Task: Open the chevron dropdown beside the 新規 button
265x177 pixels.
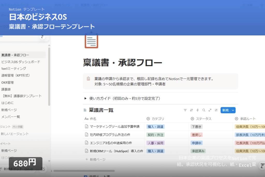Action: [232, 110]
